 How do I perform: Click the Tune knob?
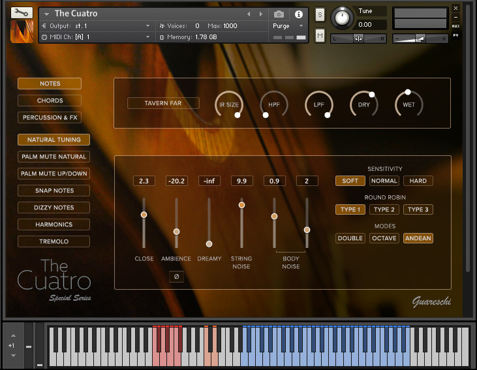click(x=342, y=18)
